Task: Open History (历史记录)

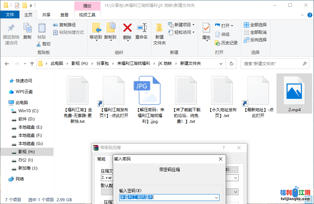Action: (226, 43)
